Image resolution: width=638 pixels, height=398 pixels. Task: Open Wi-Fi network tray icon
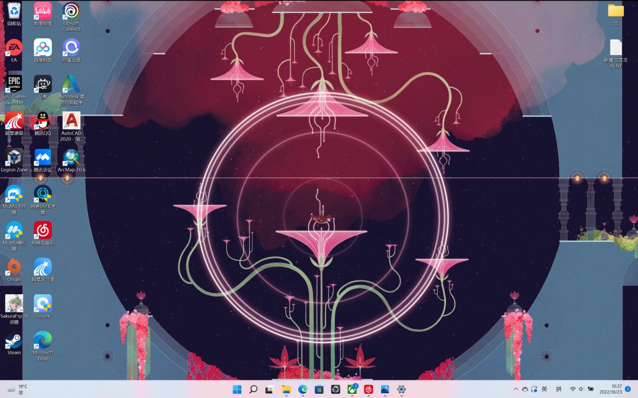pos(573,389)
